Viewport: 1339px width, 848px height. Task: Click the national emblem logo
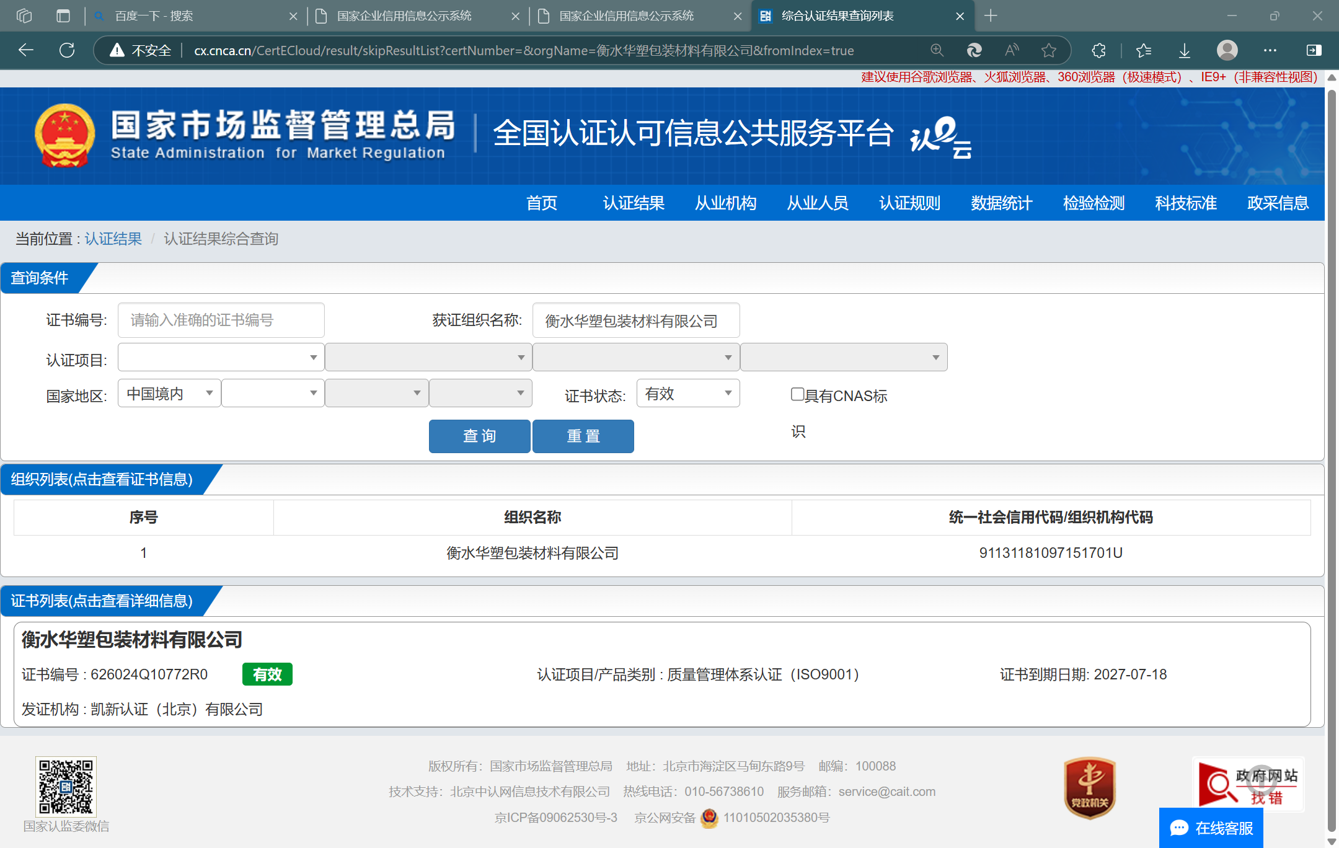point(65,136)
